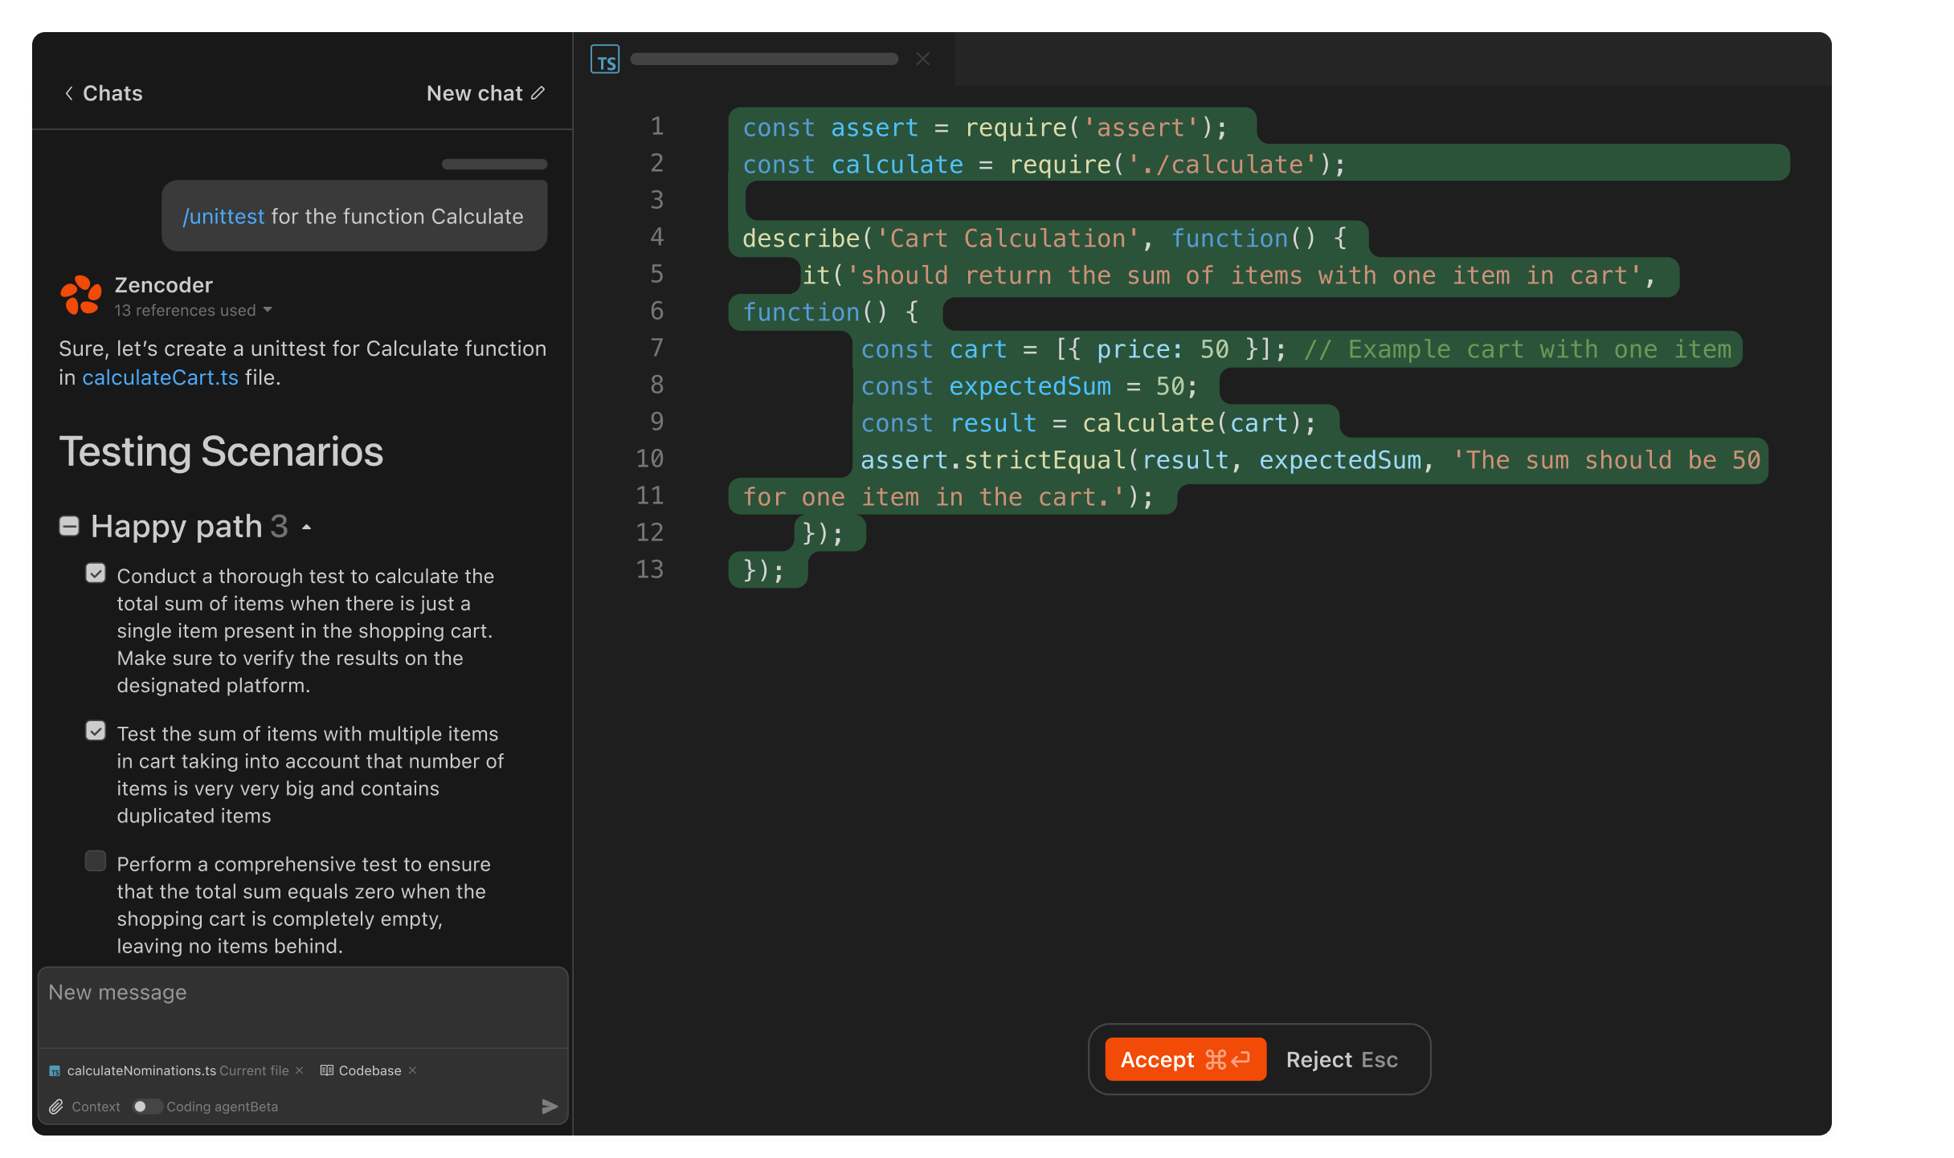The image size is (1954, 1158).
Task: Click the calculateNominations.ts chip label
Action: click(x=141, y=1070)
